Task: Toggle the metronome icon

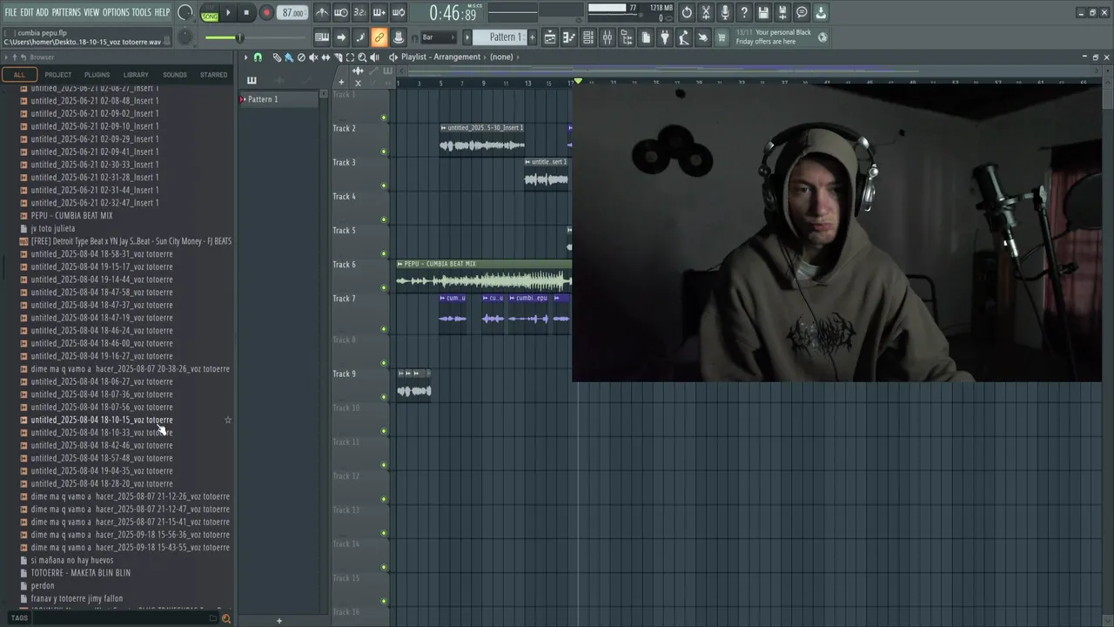Action: 322,12
